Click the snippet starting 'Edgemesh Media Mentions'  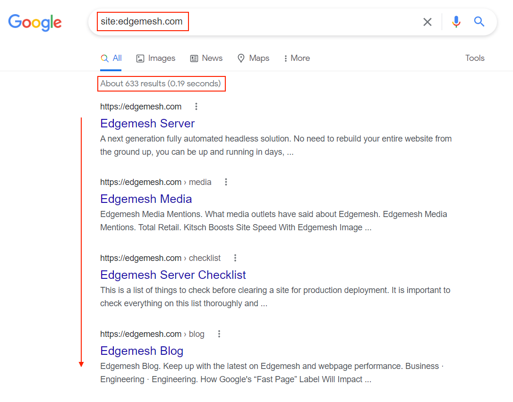point(274,221)
